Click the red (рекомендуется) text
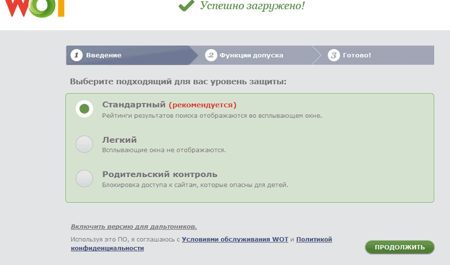This screenshot has width=450, height=265. tap(202, 105)
